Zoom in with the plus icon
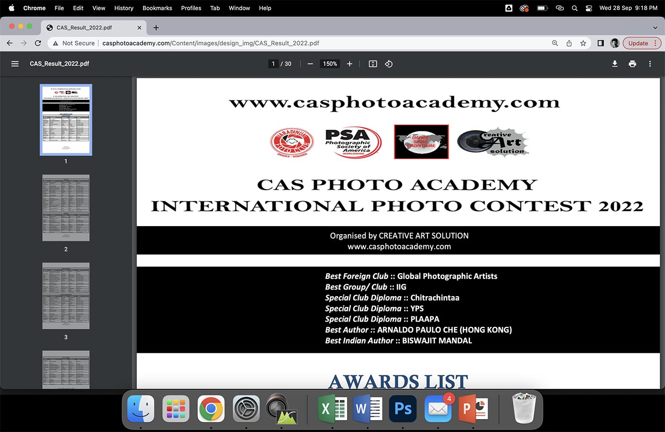Screen dimensions: 665x432 (350, 64)
